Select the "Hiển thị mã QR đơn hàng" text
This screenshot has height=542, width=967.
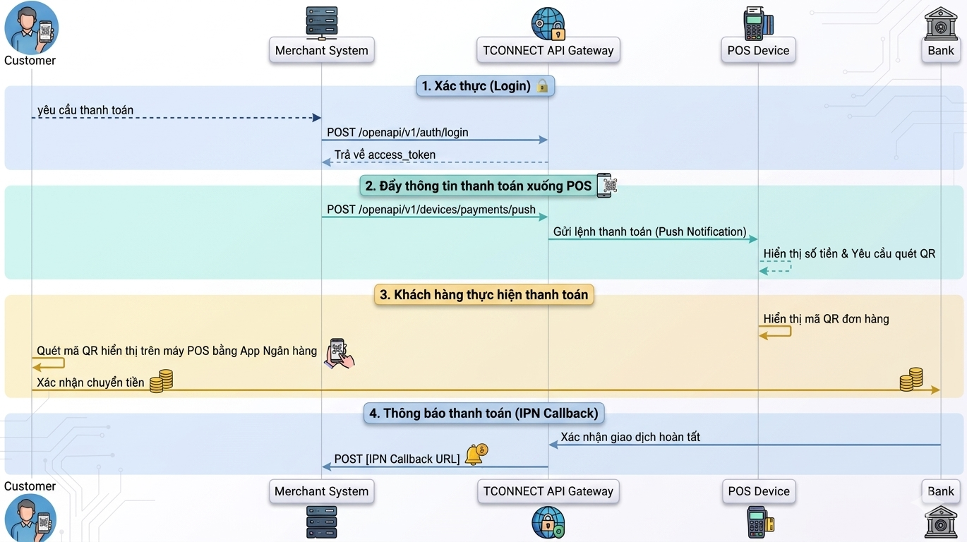826,319
